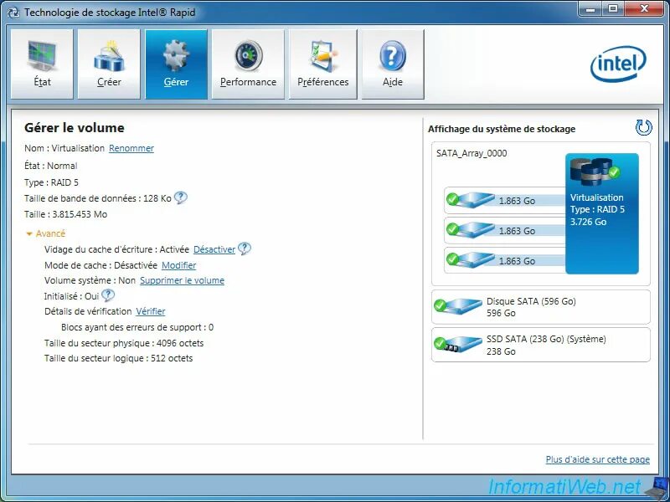
Task: Click Affichage du système de stockage heading
Action: 502,129
